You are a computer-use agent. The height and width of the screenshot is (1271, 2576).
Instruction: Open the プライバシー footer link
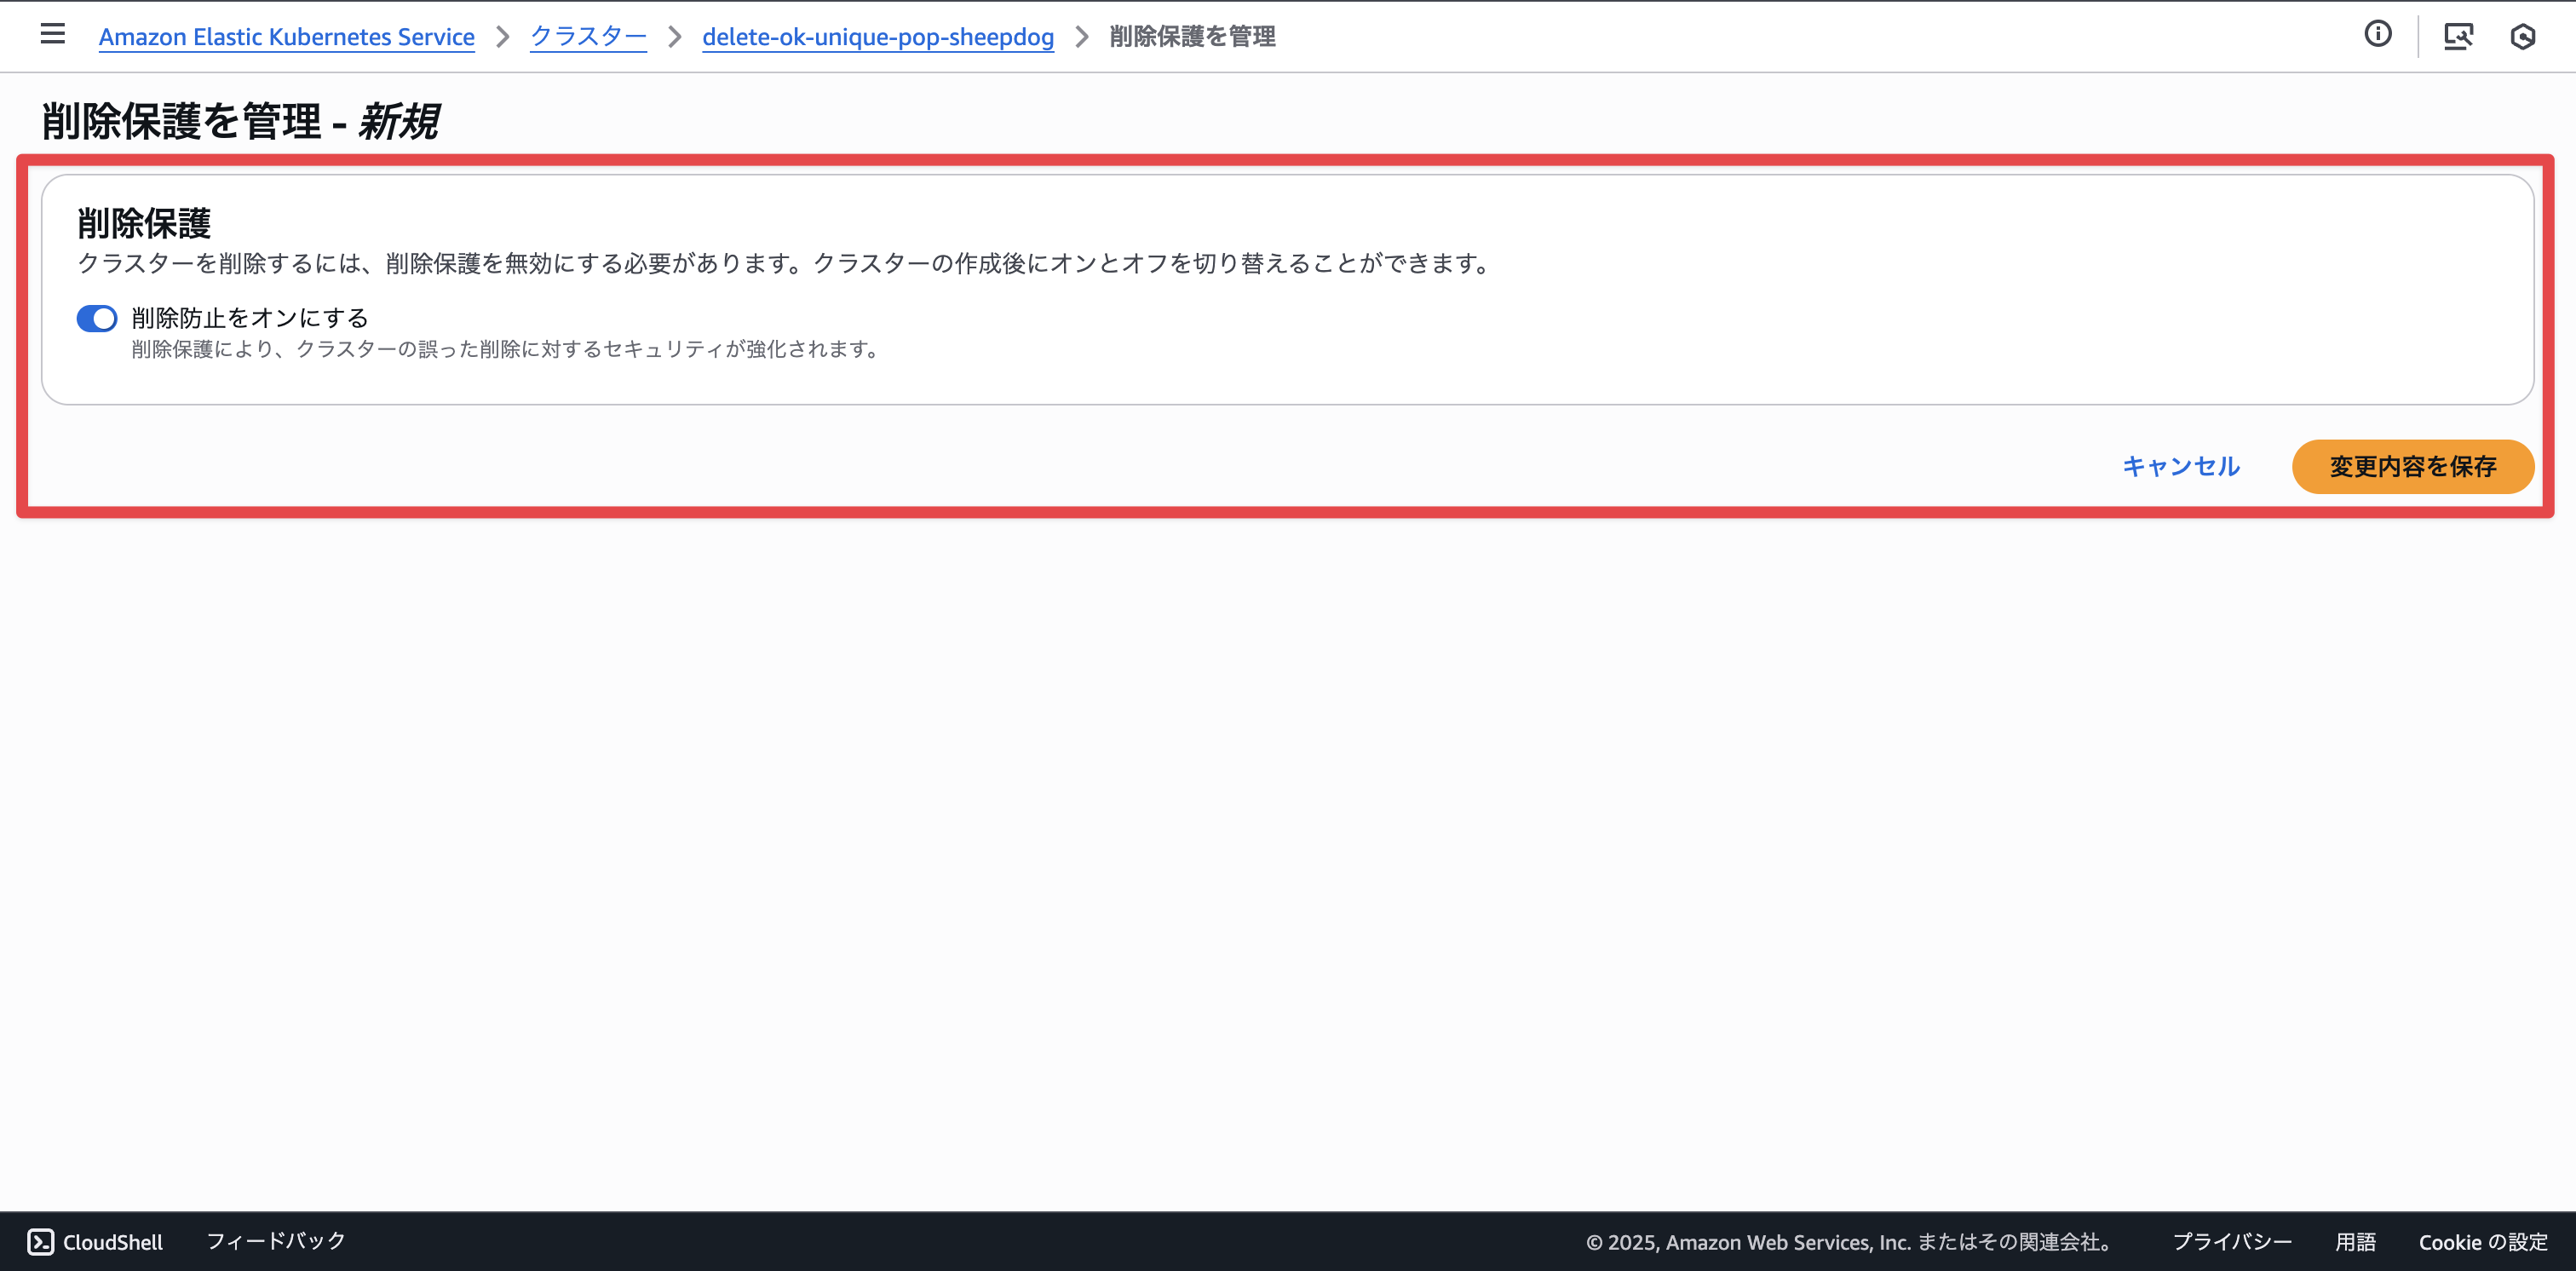2231,1242
